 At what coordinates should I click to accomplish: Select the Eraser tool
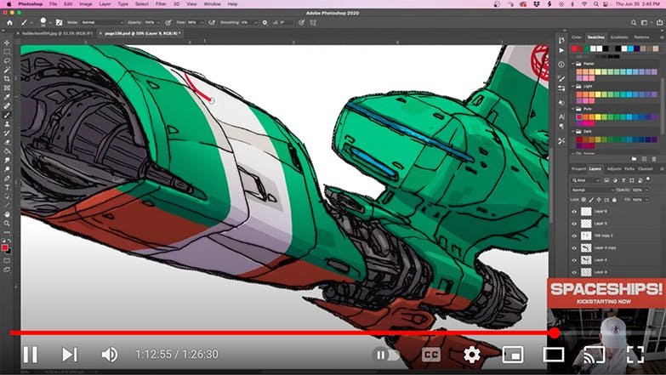[7, 142]
